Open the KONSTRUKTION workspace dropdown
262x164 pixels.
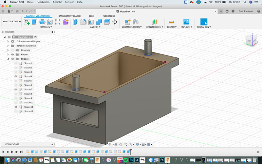[11, 22]
